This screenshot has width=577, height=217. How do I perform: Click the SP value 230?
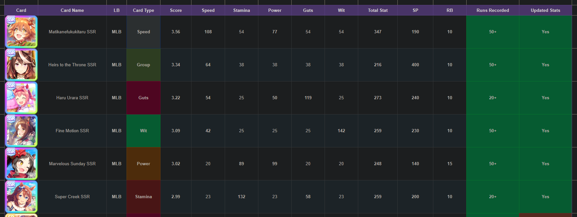[x=415, y=131]
